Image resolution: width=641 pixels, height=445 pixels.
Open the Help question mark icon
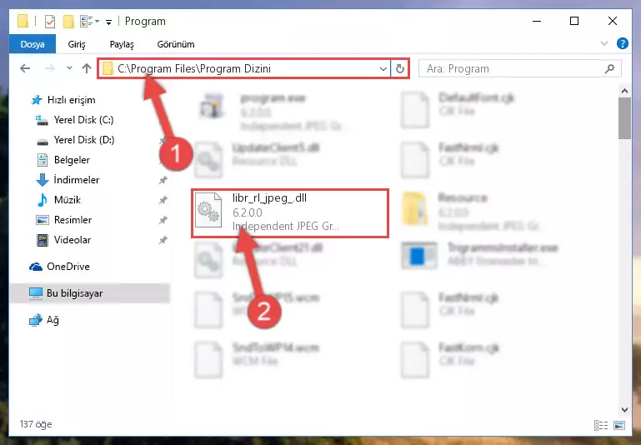[622, 43]
